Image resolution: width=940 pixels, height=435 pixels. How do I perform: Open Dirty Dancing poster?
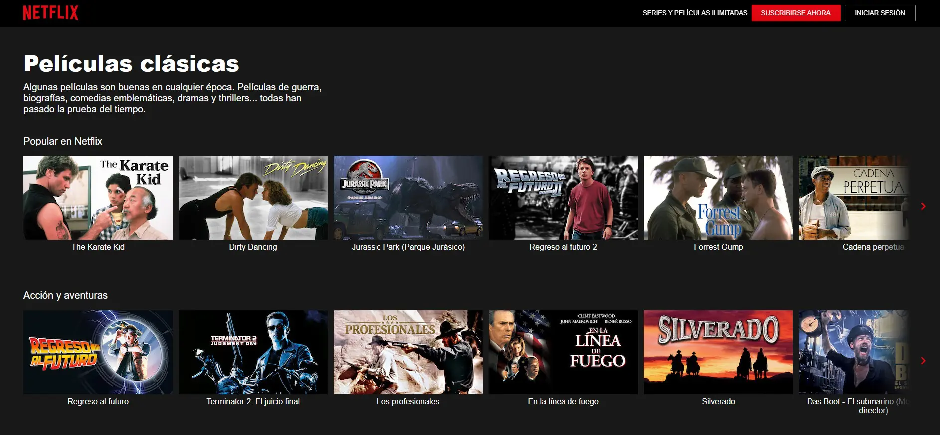pyautogui.click(x=253, y=198)
